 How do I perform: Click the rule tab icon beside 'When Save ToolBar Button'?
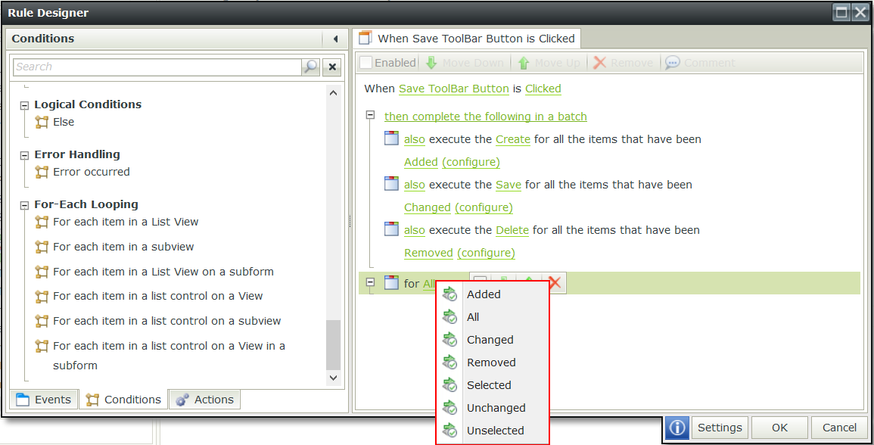coord(365,38)
